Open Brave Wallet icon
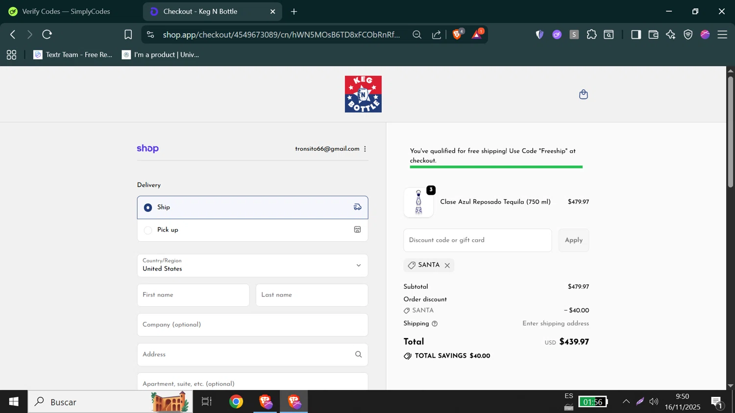This screenshot has width=735, height=413. point(653,34)
